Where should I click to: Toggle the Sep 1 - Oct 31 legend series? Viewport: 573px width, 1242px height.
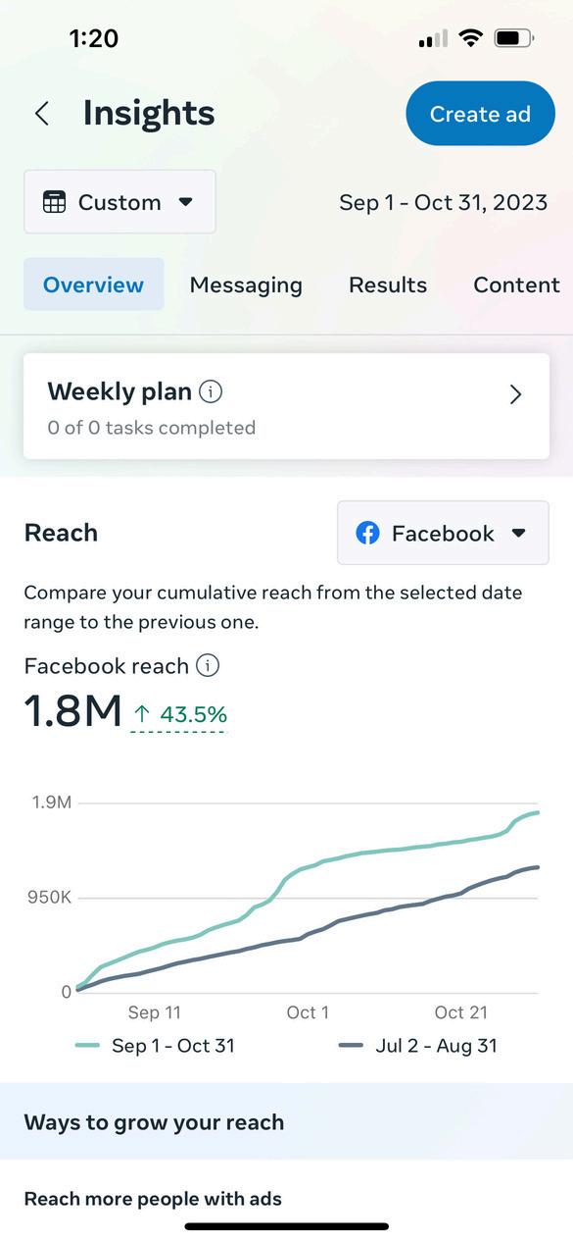pos(156,1046)
